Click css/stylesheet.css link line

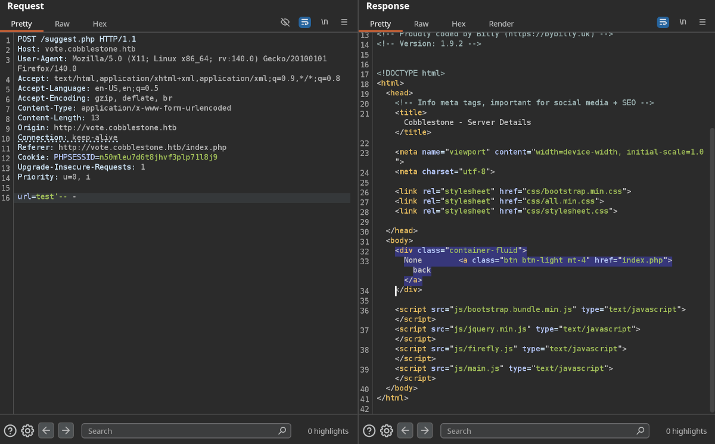[x=506, y=211]
